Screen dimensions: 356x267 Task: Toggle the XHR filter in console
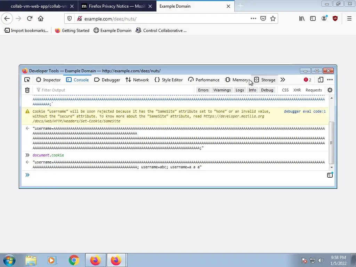click(297, 90)
